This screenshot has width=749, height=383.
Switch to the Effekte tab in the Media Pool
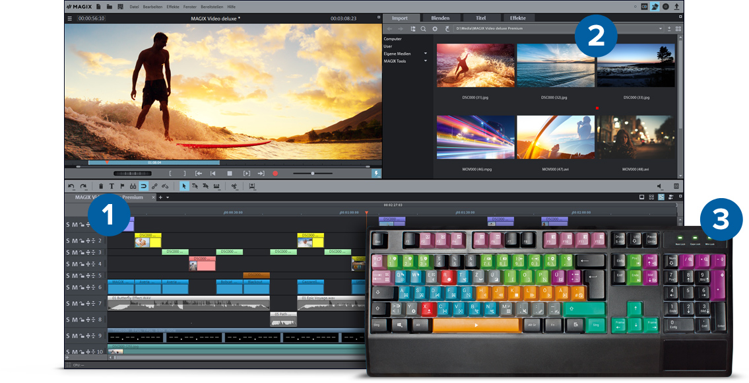[518, 18]
